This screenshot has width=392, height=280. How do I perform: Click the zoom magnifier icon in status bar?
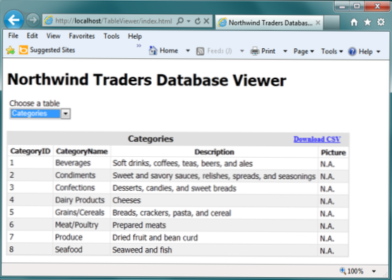[343, 271]
